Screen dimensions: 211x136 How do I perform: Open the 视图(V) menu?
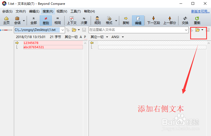[x=62, y=11]
